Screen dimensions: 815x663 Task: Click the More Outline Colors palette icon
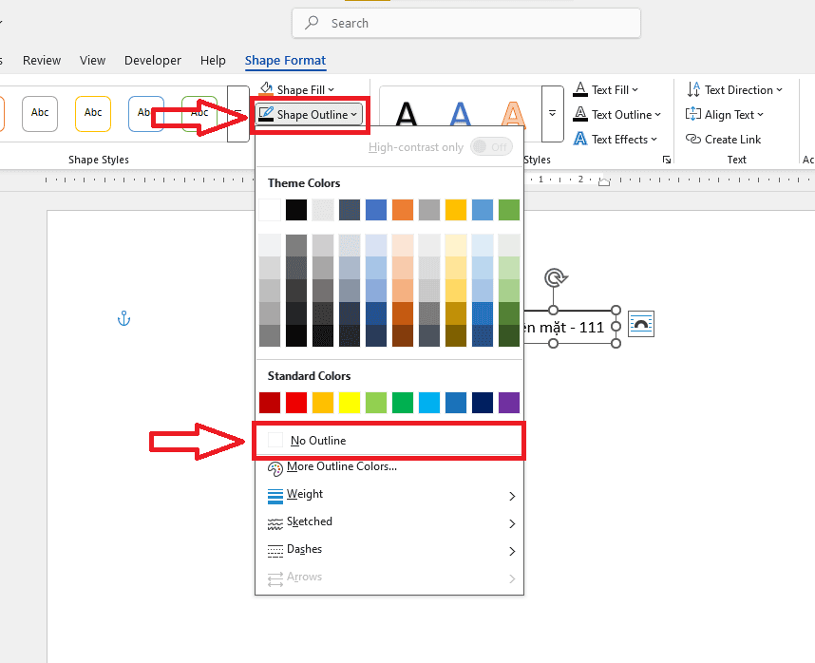coord(275,467)
